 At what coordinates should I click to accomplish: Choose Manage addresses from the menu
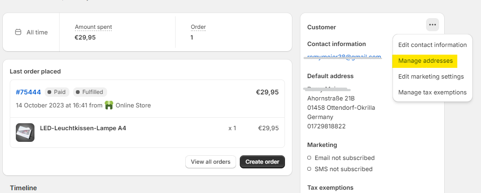(425, 61)
